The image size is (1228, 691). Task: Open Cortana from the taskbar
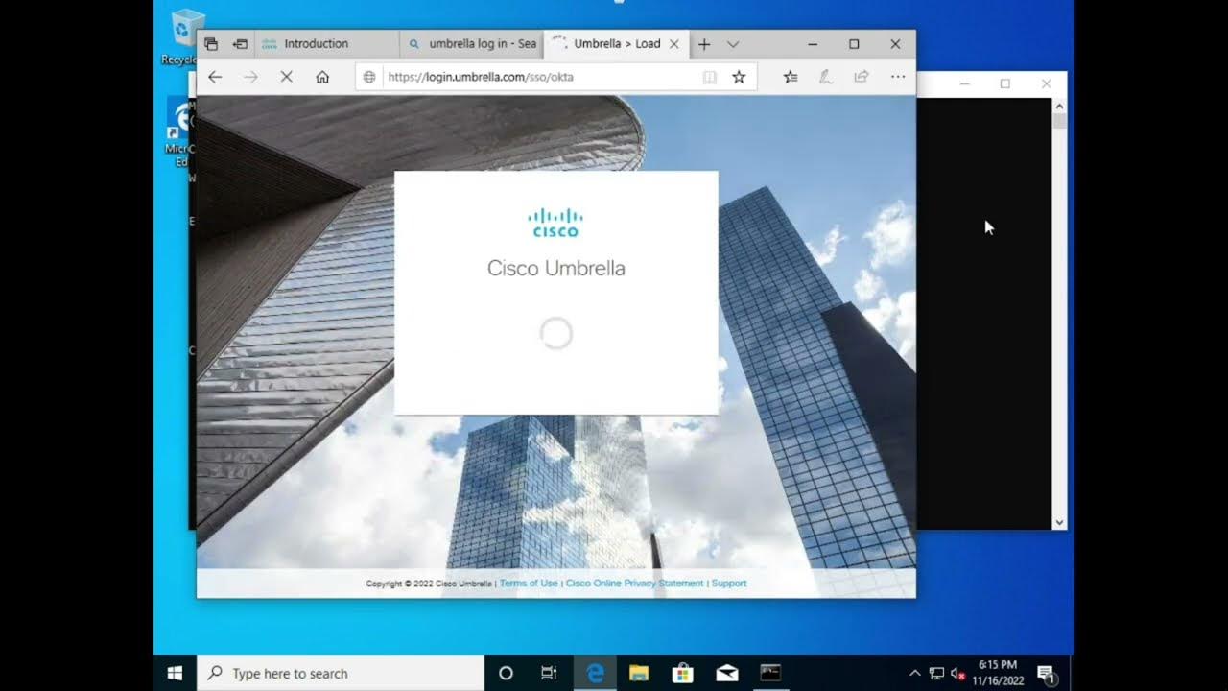click(x=506, y=673)
